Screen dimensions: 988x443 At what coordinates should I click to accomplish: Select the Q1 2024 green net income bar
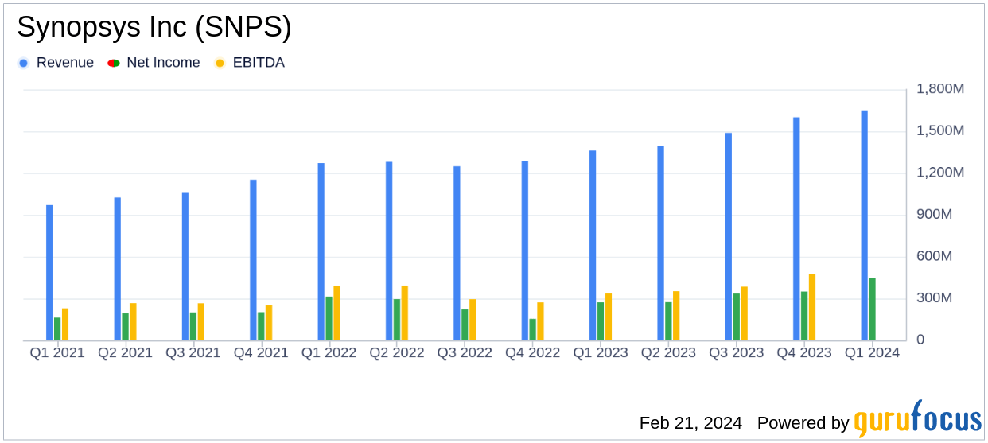pyautogui.click(x=872, y=309)
